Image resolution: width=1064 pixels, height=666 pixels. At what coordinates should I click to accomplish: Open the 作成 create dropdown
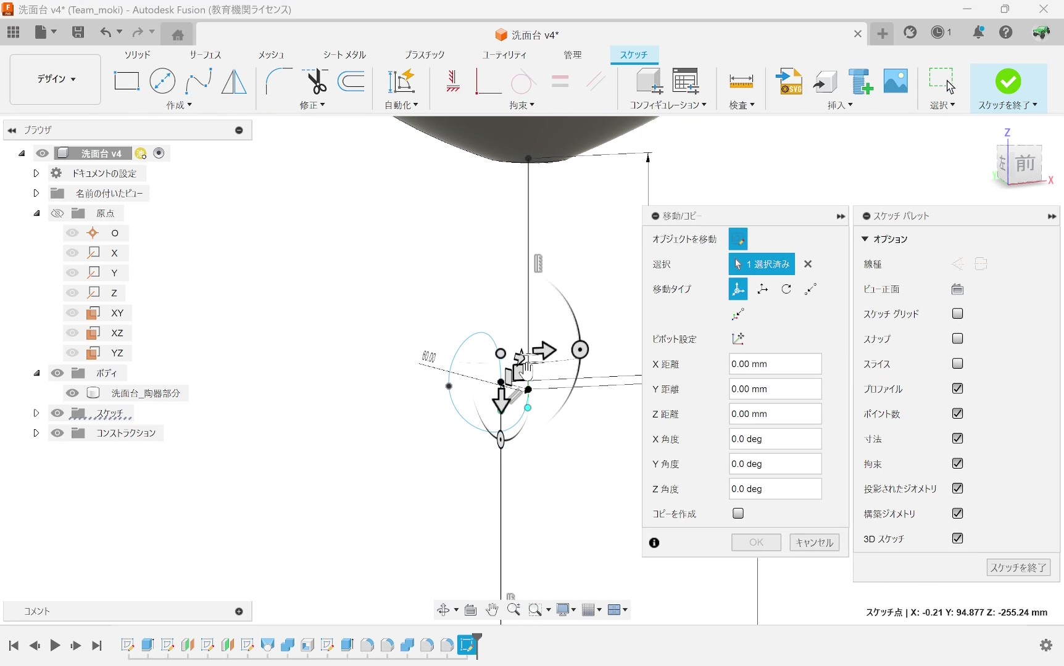tap(179, 105)
